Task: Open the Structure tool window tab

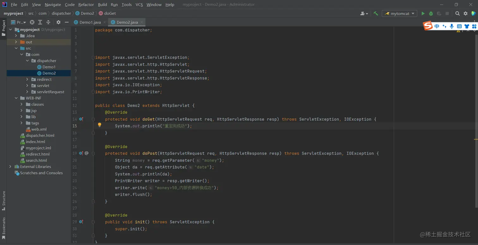Action: click(3, 201)
